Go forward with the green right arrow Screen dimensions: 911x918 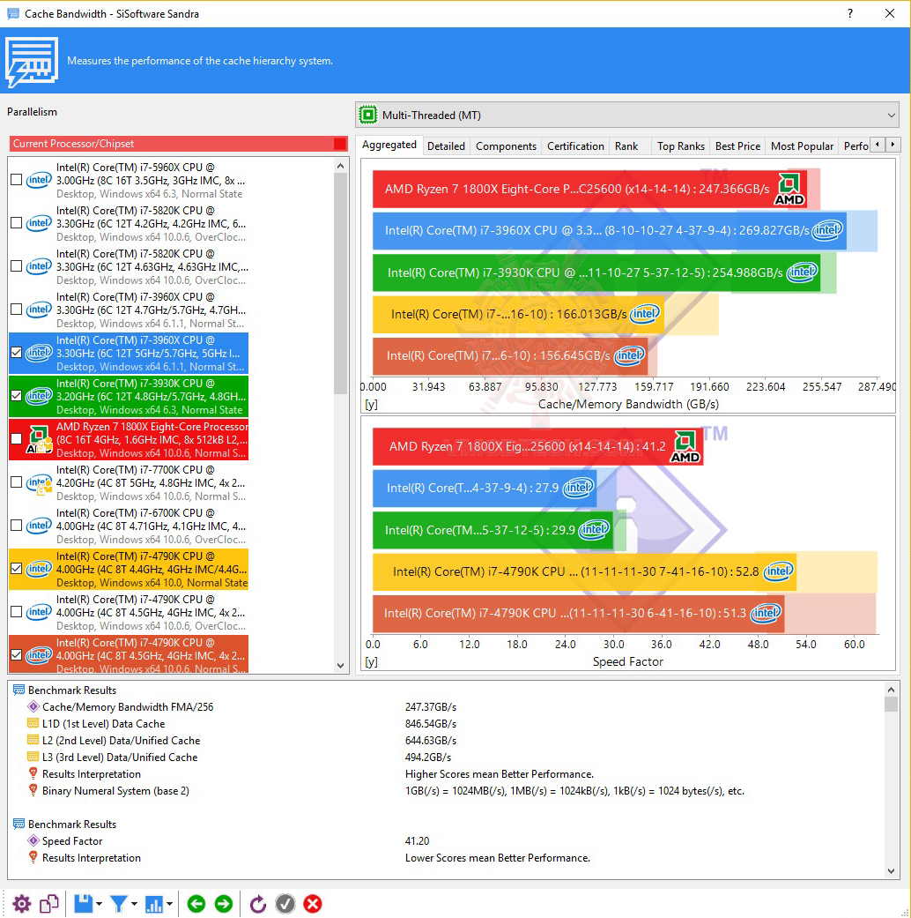click(x=224, y=904)
